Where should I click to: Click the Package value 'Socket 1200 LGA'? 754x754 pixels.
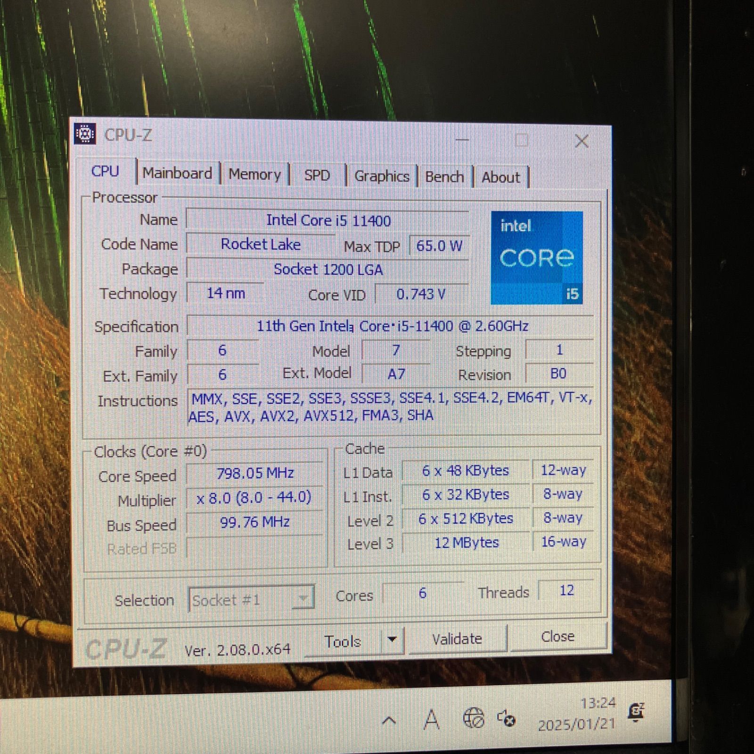pyautogui.click(x=328, y=270)
